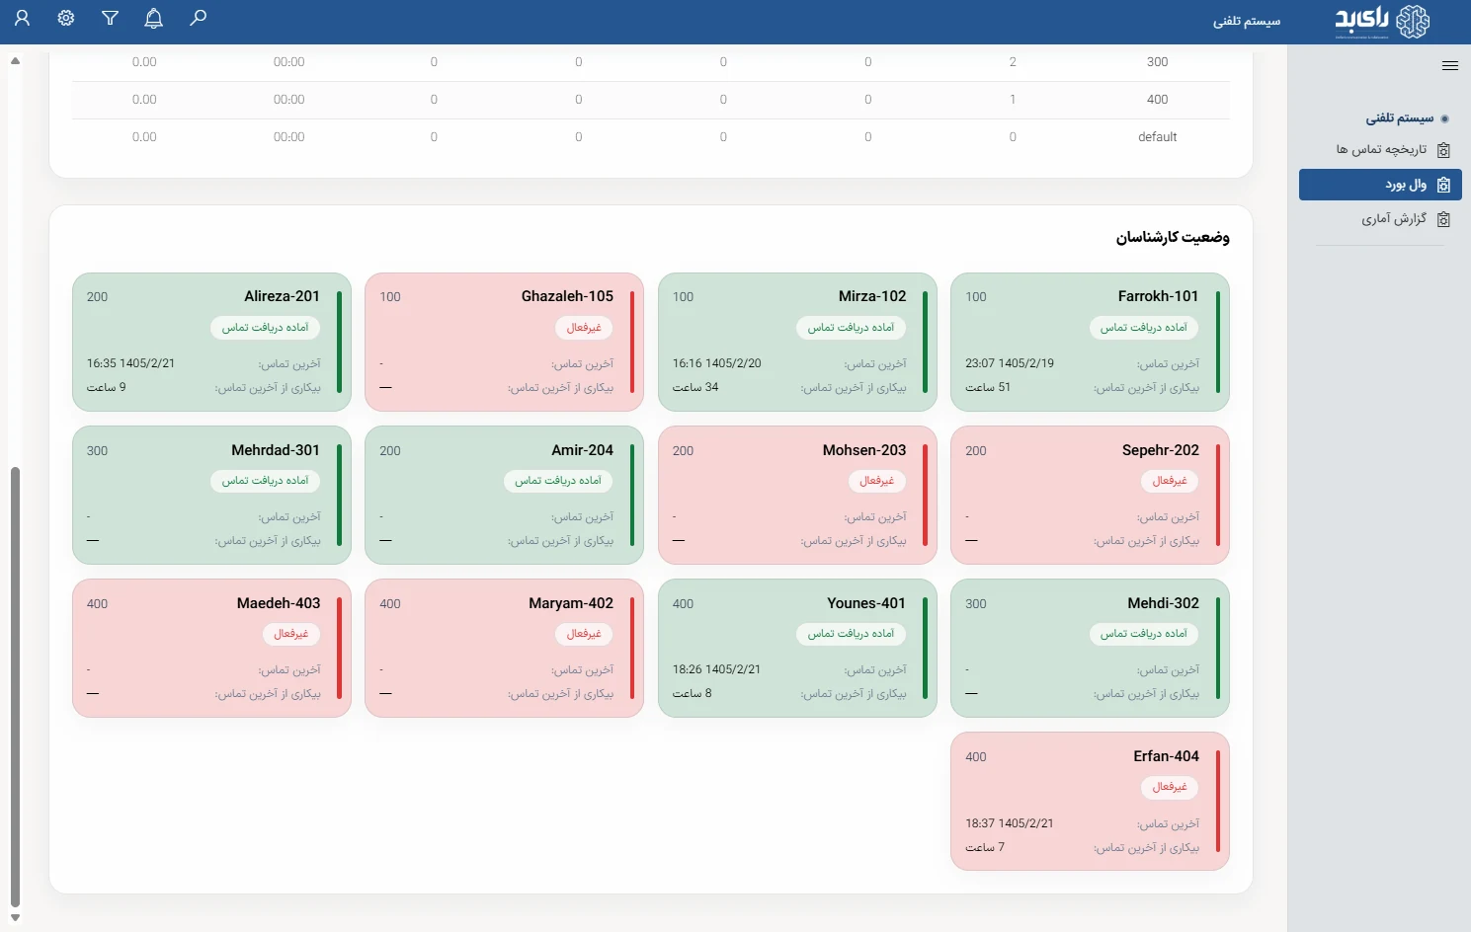1471x932 pixels.
Task: Click the scroll-down arrow at the bottom
Action: pyautogui.click(x=15, y=918)
